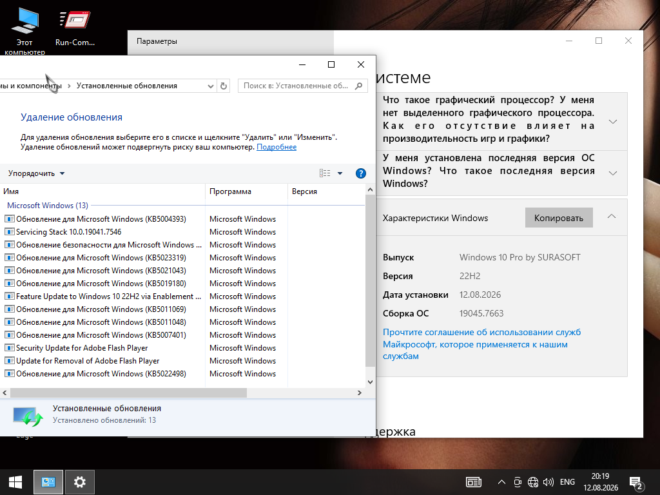This screenshot has height=495, width=660.
Task: Click the search field 'Поиск в: Установленные об...'
Action: click(303, 86)
